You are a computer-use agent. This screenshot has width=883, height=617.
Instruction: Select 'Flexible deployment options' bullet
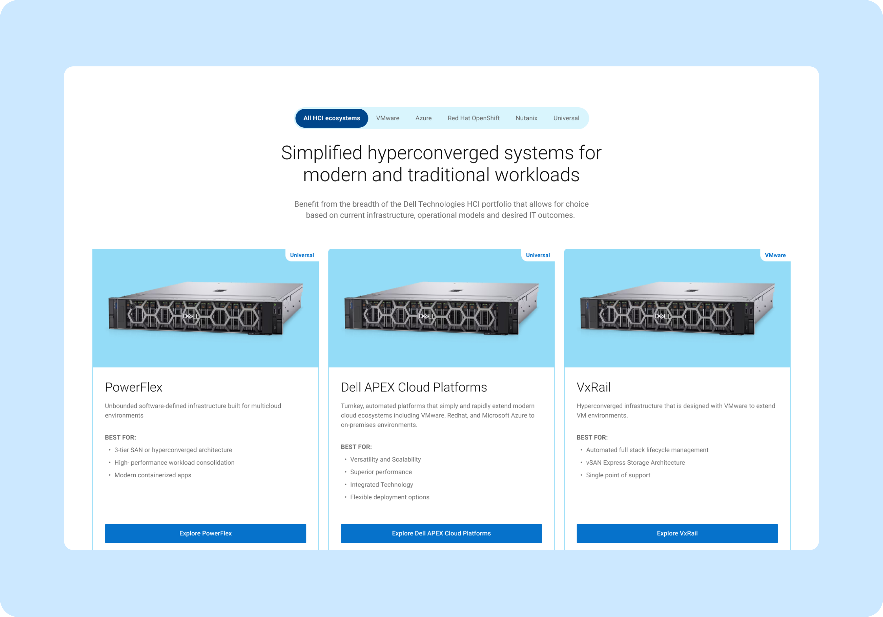390,497
